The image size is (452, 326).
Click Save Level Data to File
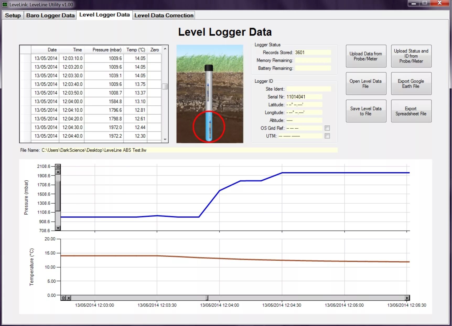(x=366, y=111)
